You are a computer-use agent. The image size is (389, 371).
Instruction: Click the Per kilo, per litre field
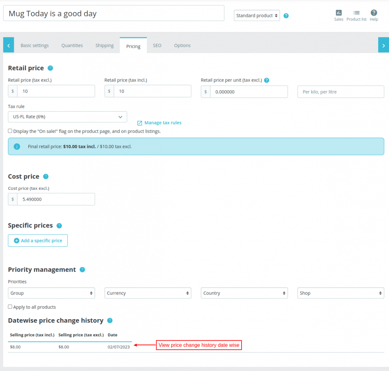tap(340, 92)
